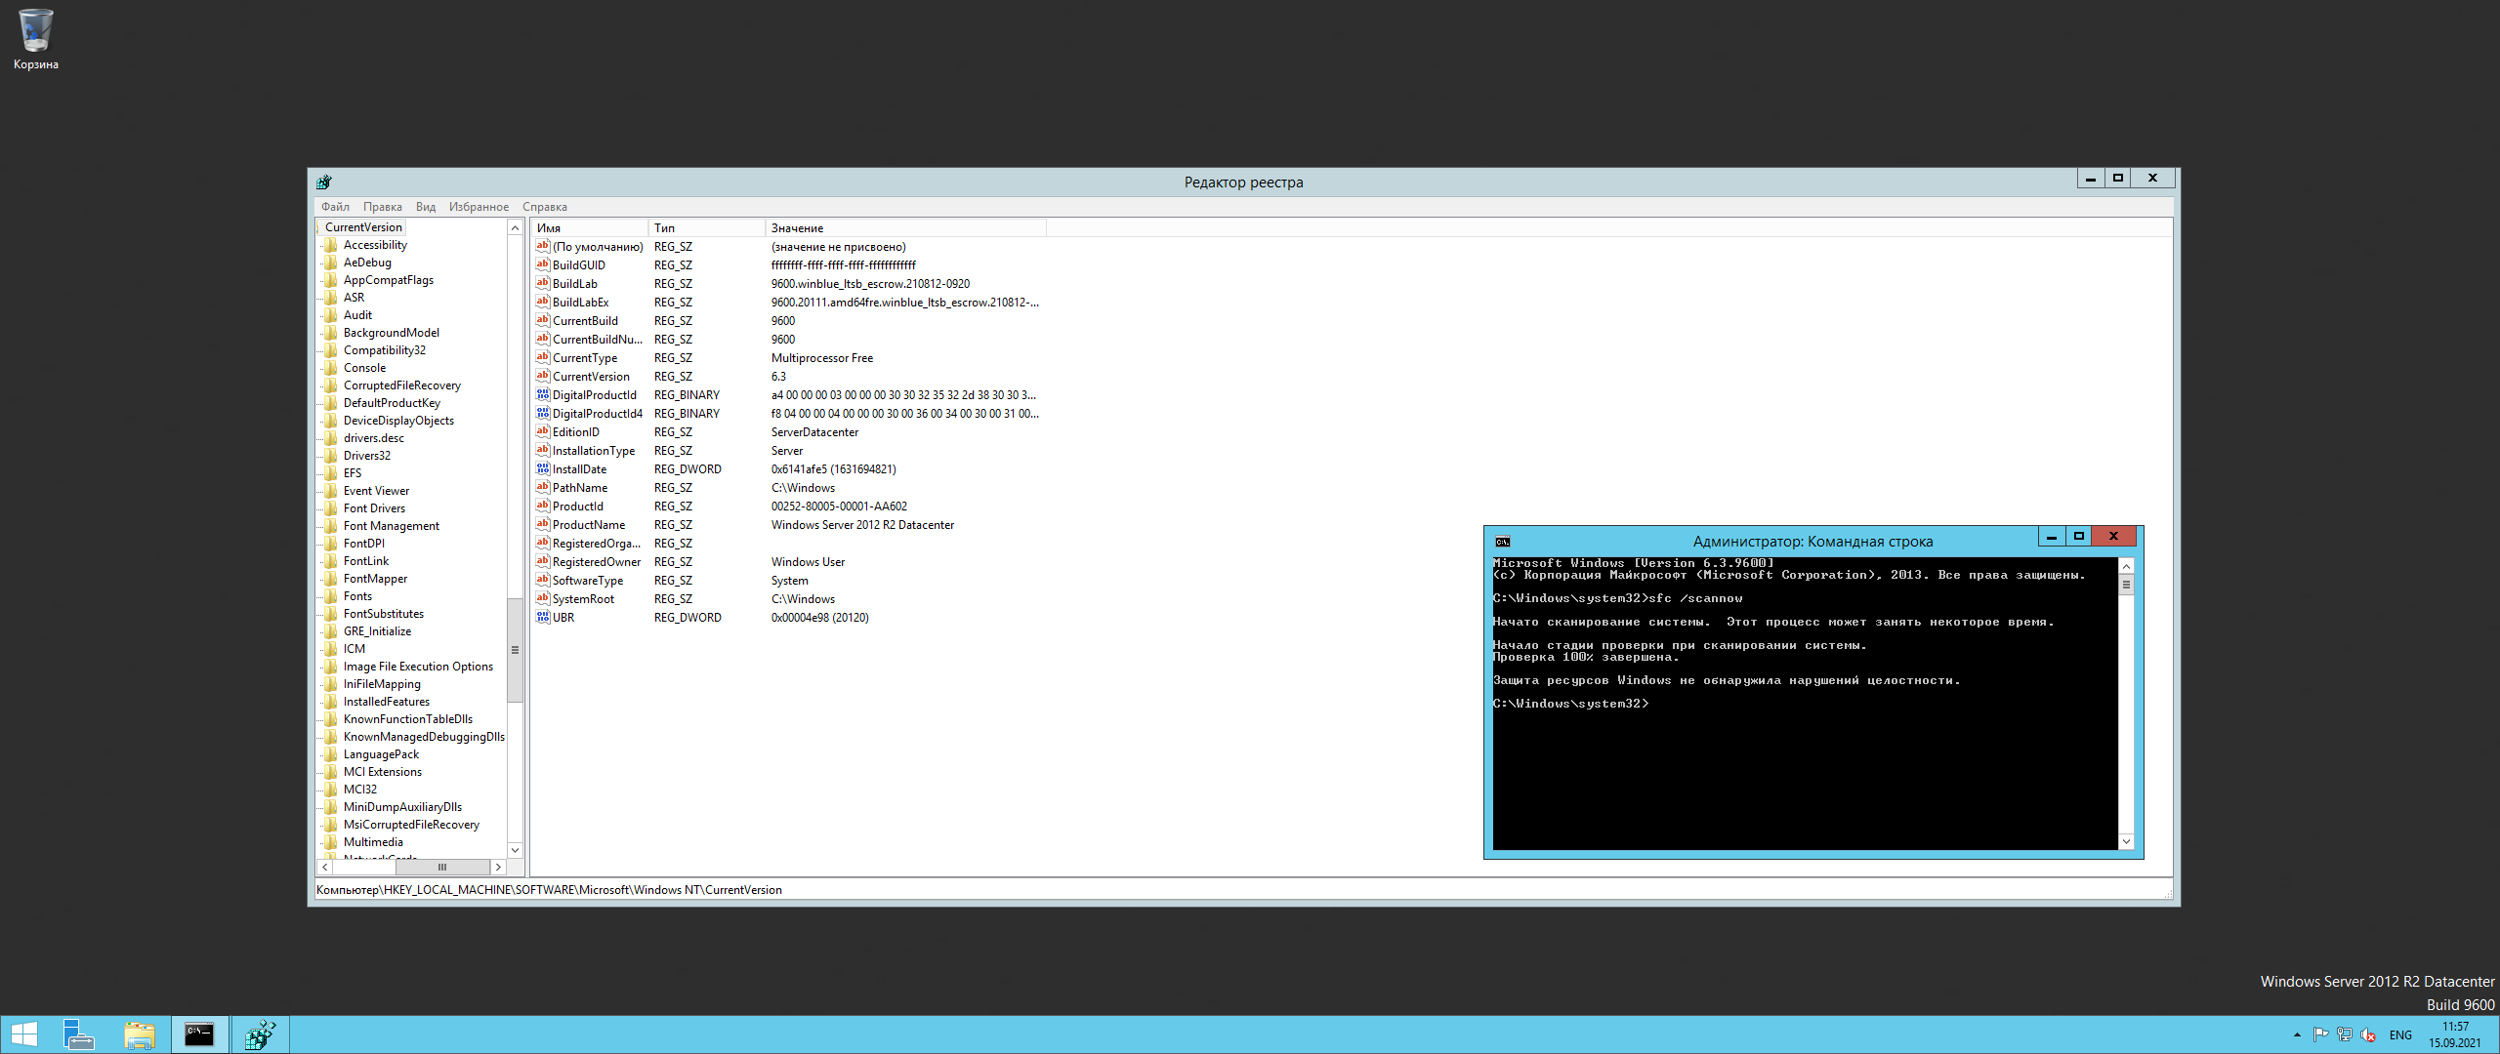Click the tree pane scroll up arrow
2500x1054 pixels.
(x=515, y=227)
